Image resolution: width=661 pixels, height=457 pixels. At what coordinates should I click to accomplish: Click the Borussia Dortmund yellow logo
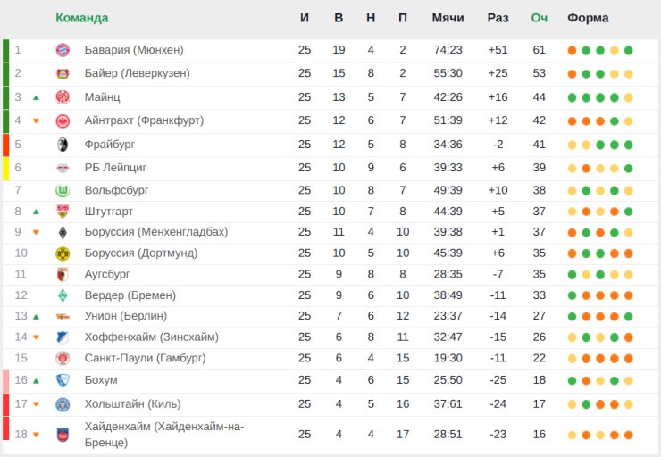(x=63, y=253)
